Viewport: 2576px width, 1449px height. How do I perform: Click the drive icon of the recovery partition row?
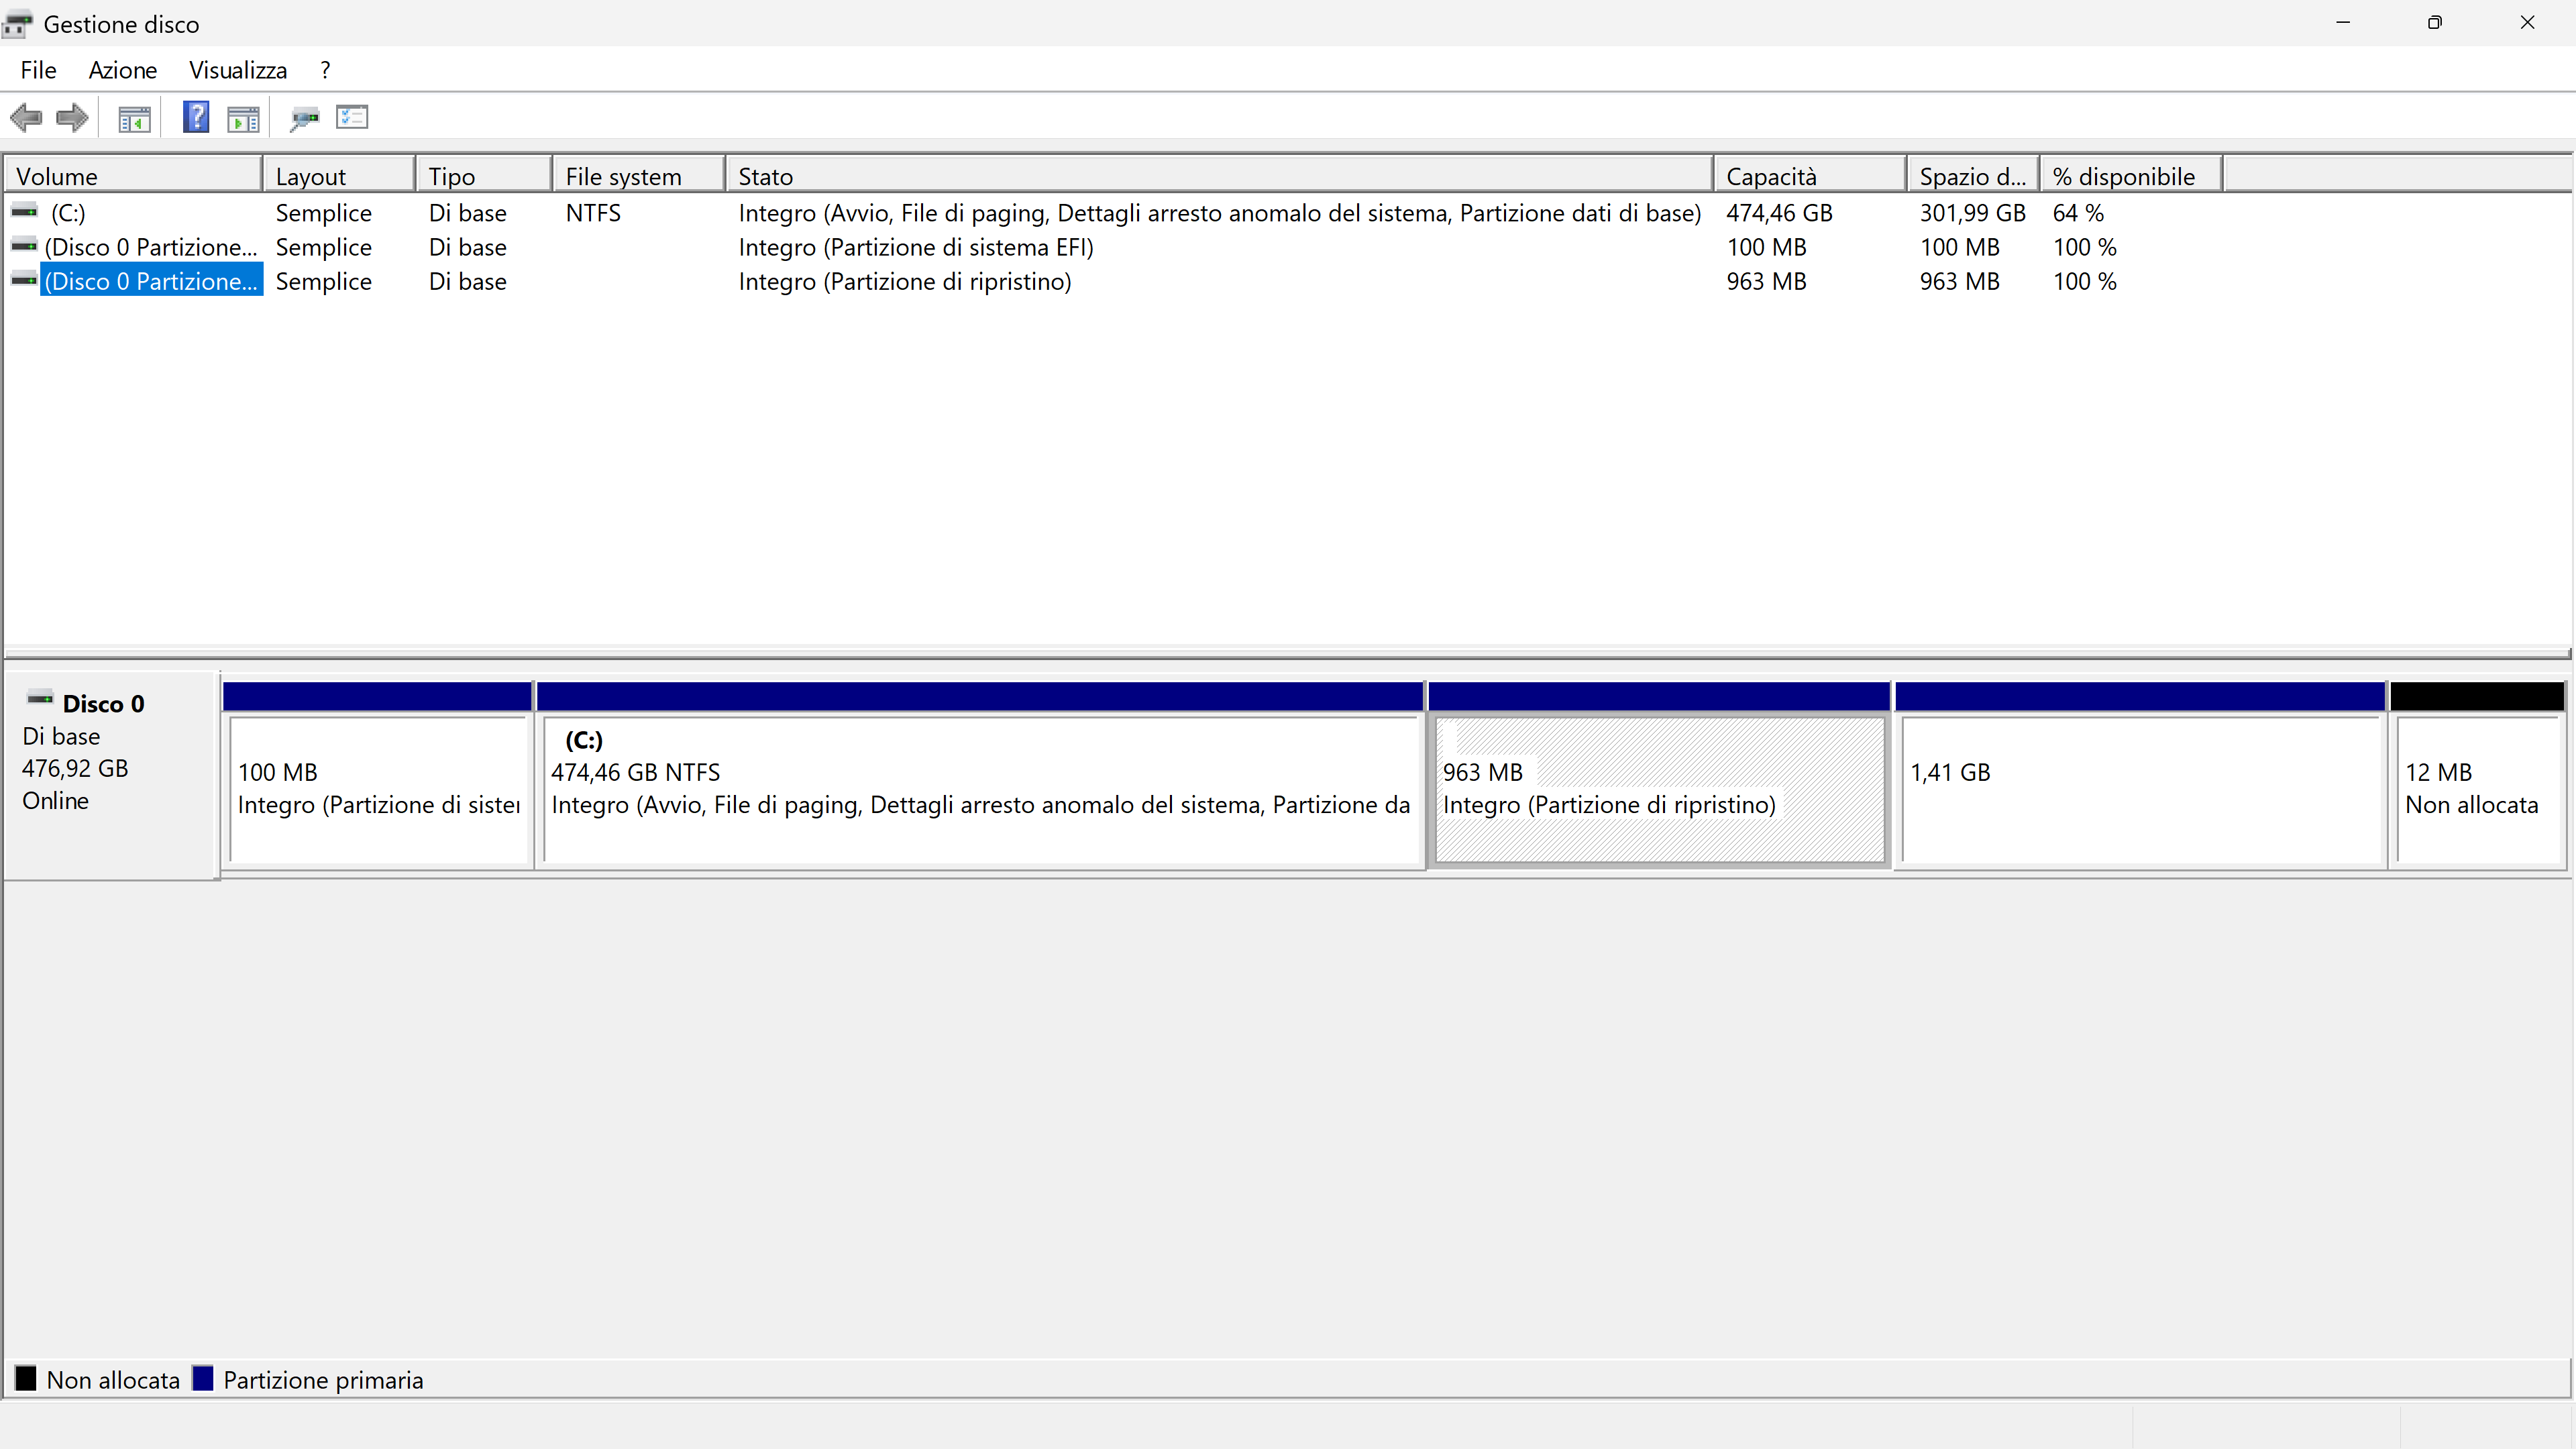[24, 280]
